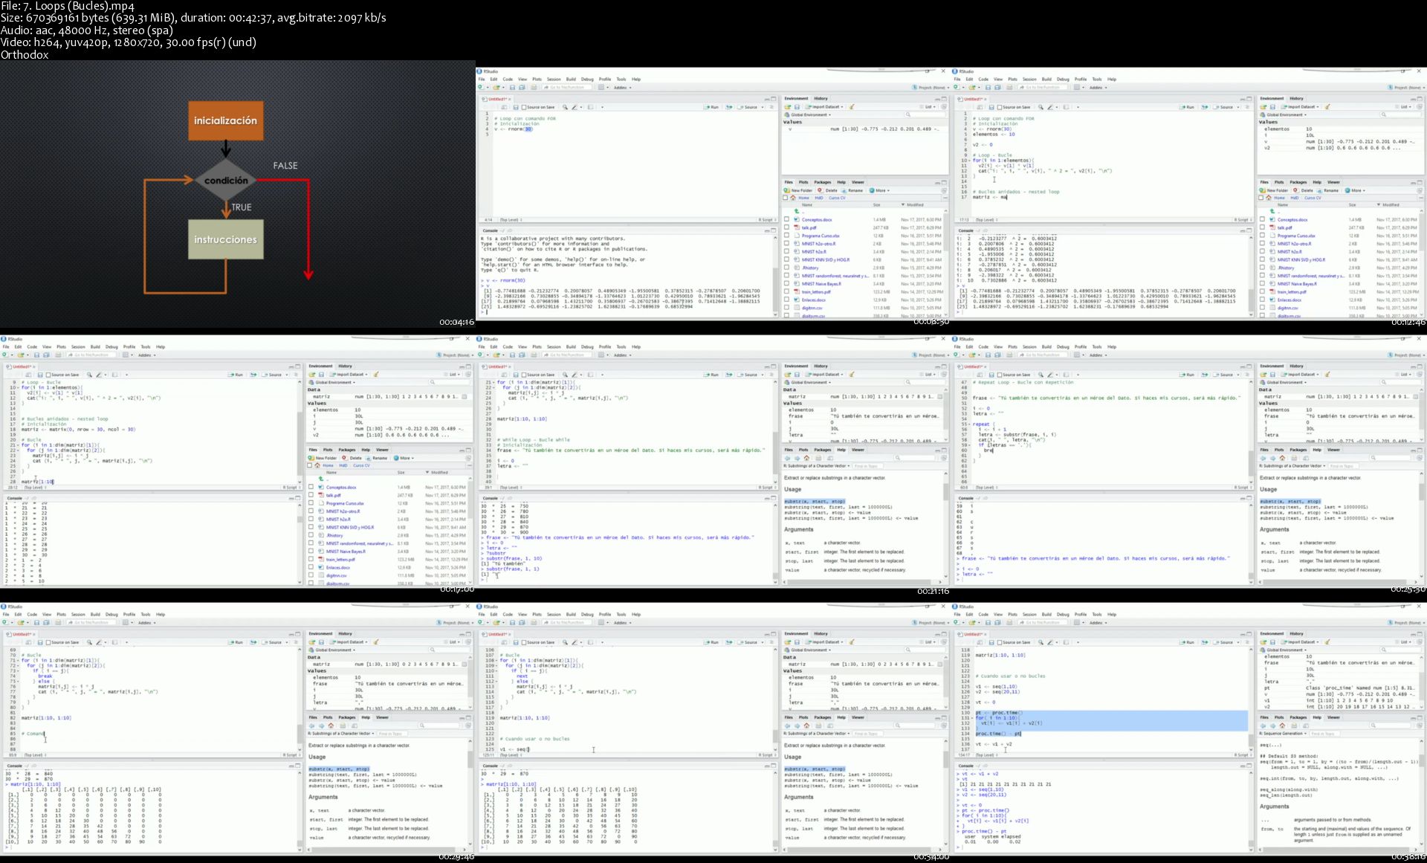This screenshot has height=863, width=1427.
Task: Open Global Environment dropdown in 00:08:30 frame
Action: [x=809, y=114]
